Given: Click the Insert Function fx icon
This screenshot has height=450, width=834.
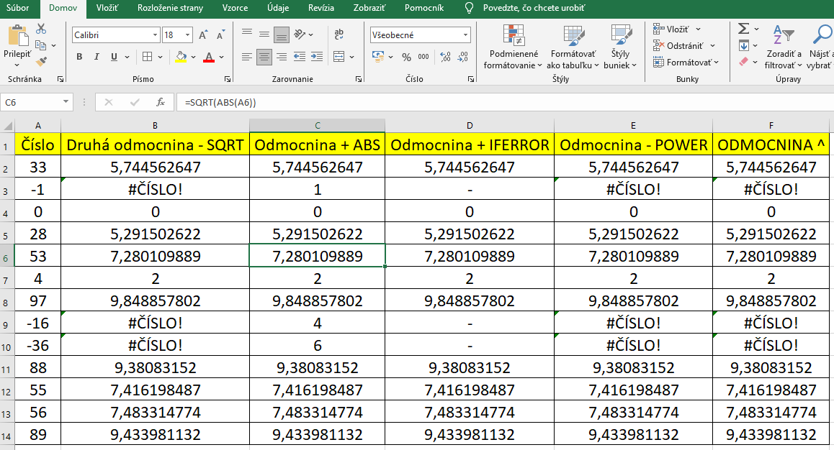Looking at the screenshot, I should (x=161, y=102).
